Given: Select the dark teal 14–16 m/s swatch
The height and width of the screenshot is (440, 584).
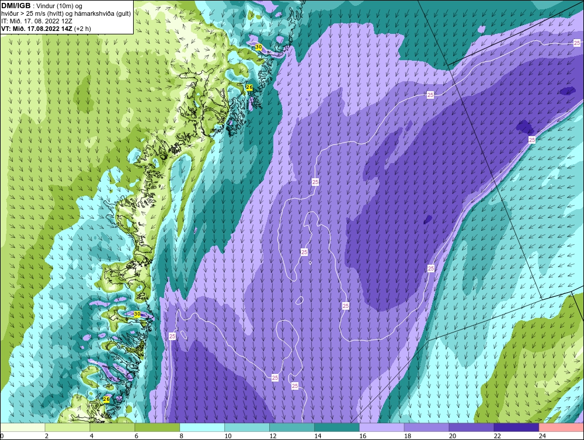Looking at the screenshot, I should click(x=337, y=427).
